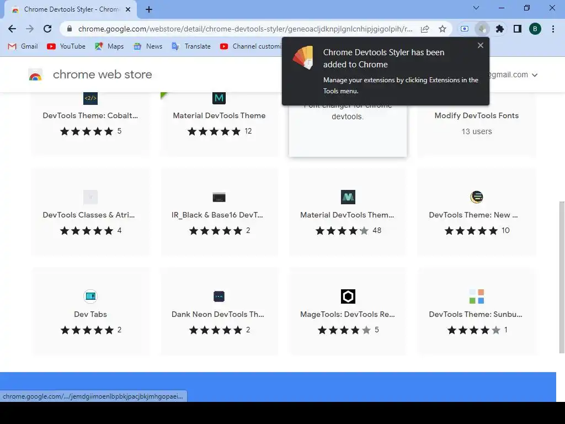The image size is (565, 424).
Task: Open the Material DevTools Theme M icon
Action: 219,98
